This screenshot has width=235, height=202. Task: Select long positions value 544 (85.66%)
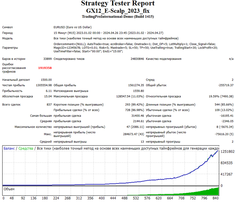point(224,105)
